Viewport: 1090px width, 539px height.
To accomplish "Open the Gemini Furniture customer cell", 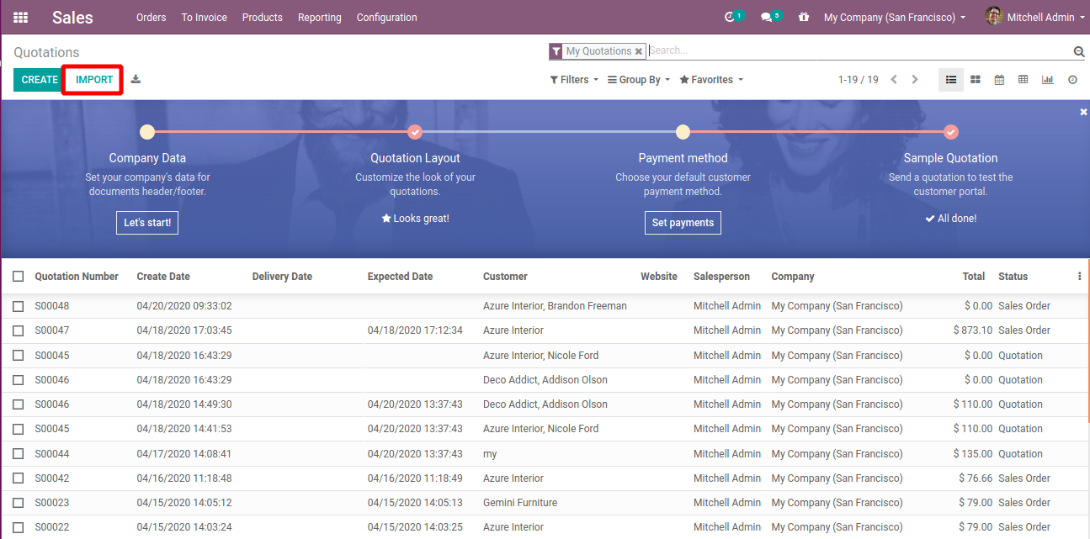I will tap(520, 503).
